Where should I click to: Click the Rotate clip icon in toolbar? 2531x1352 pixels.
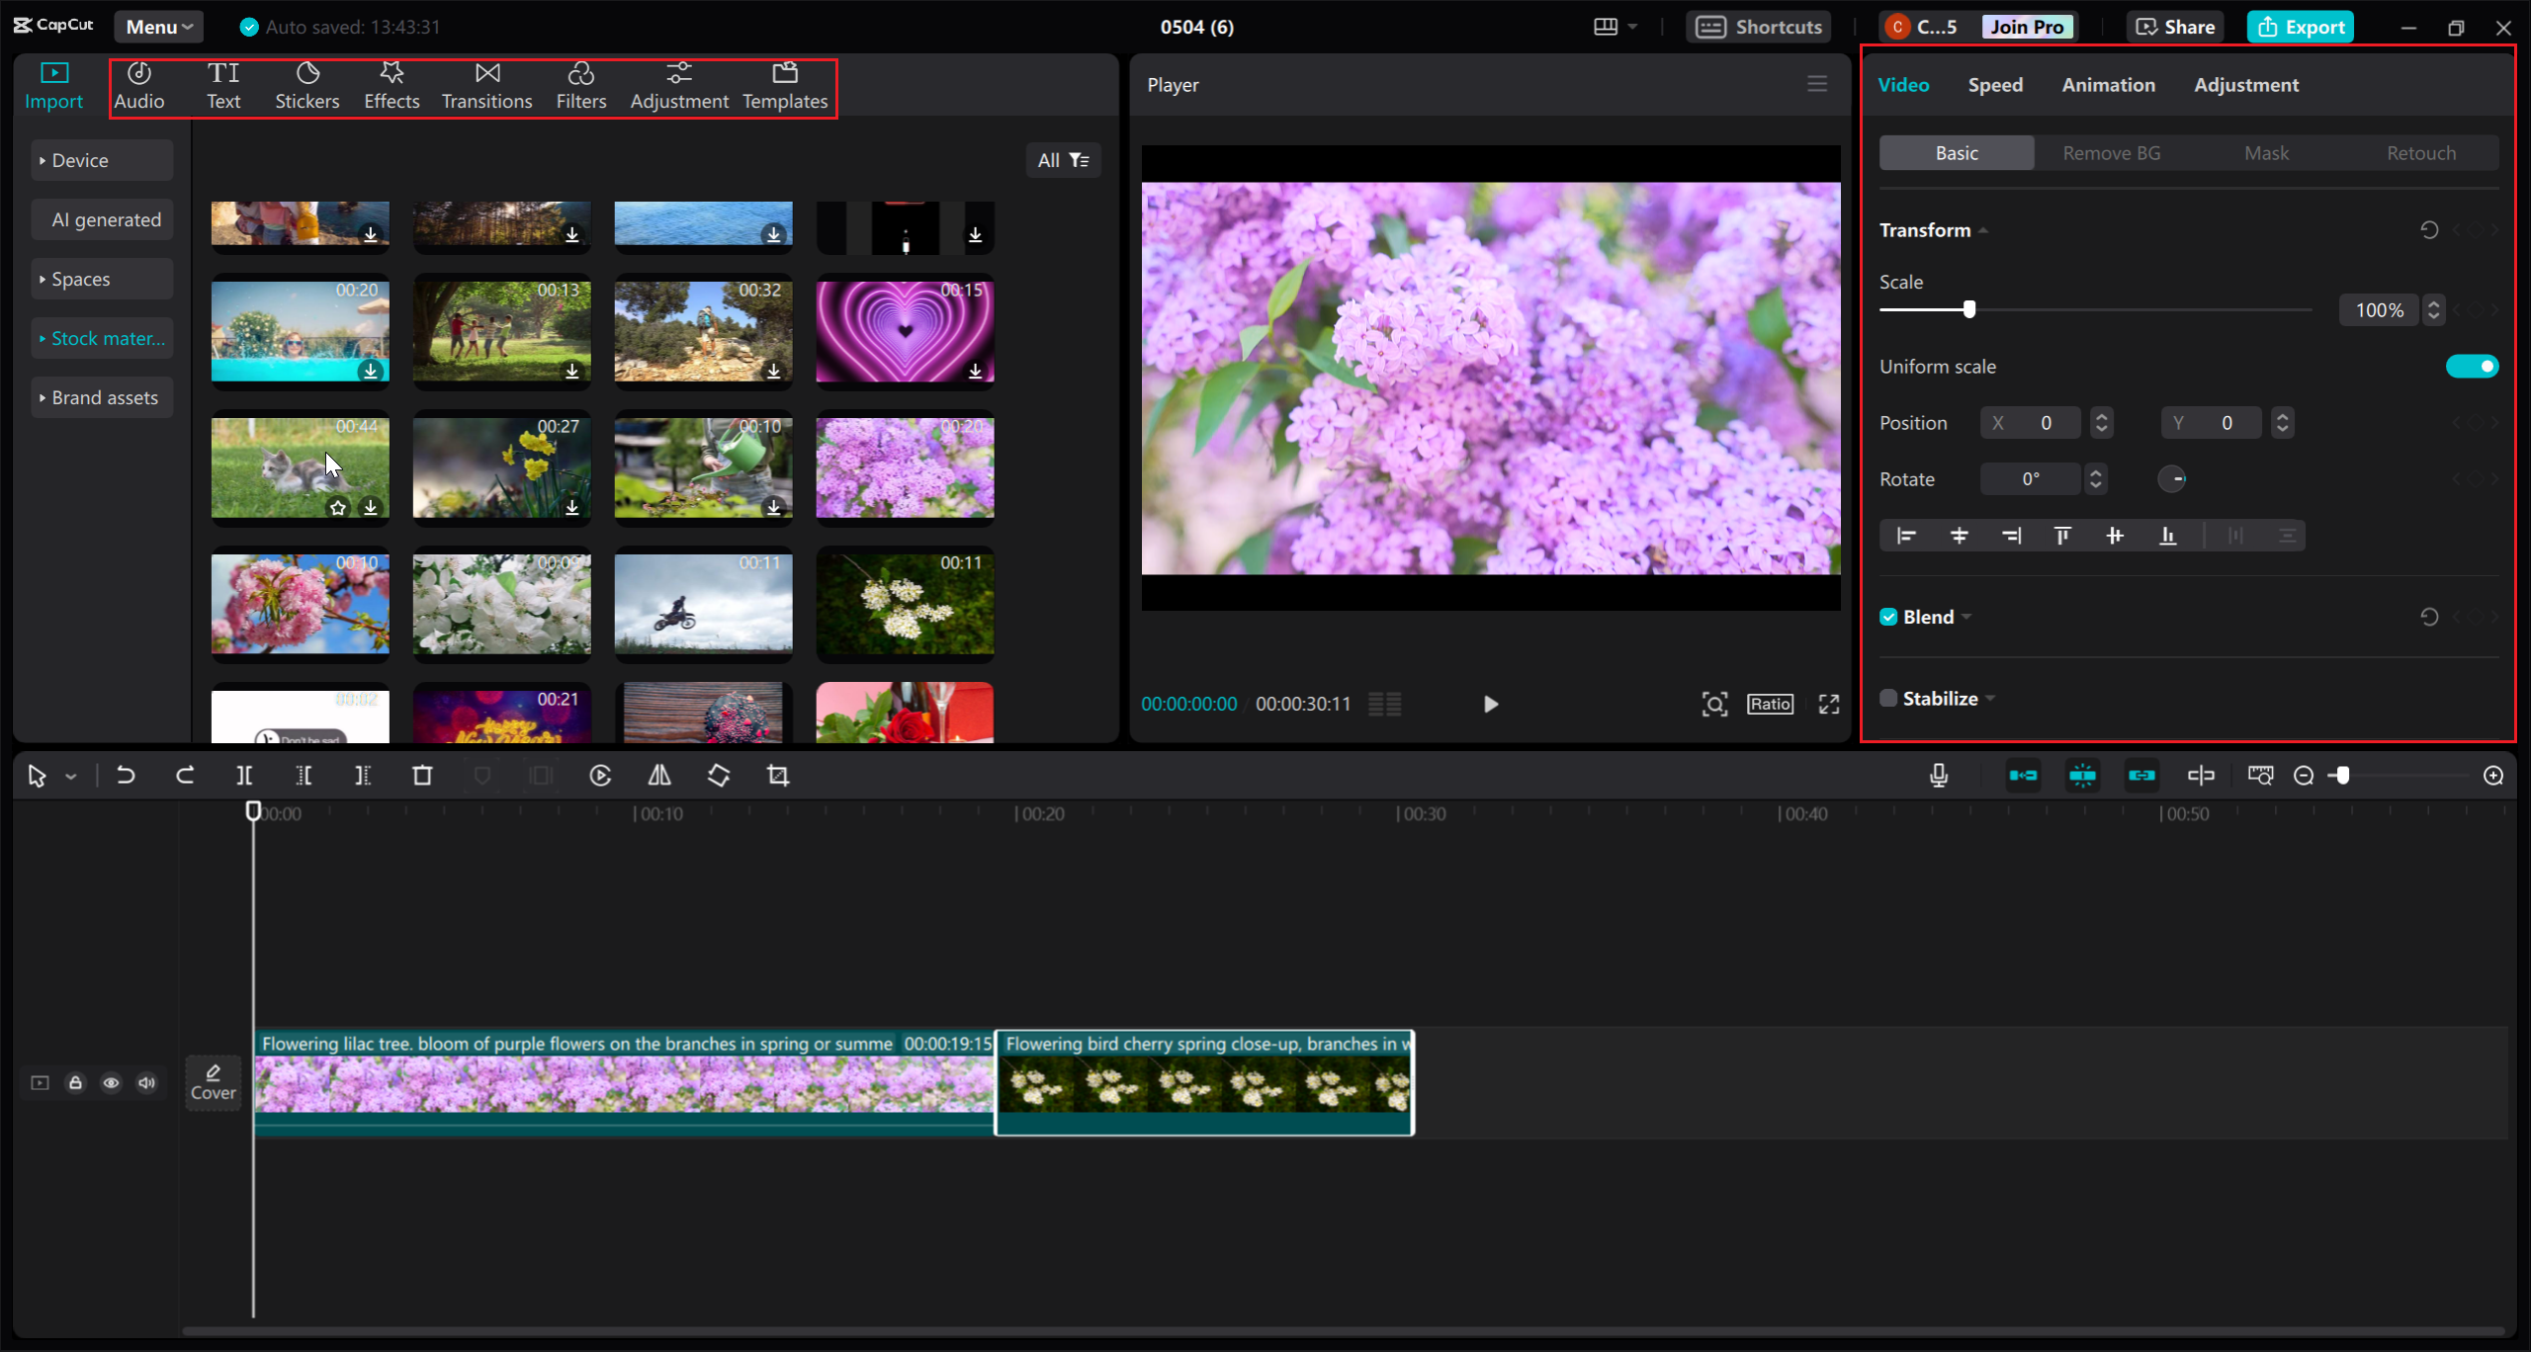click(719, 776)
